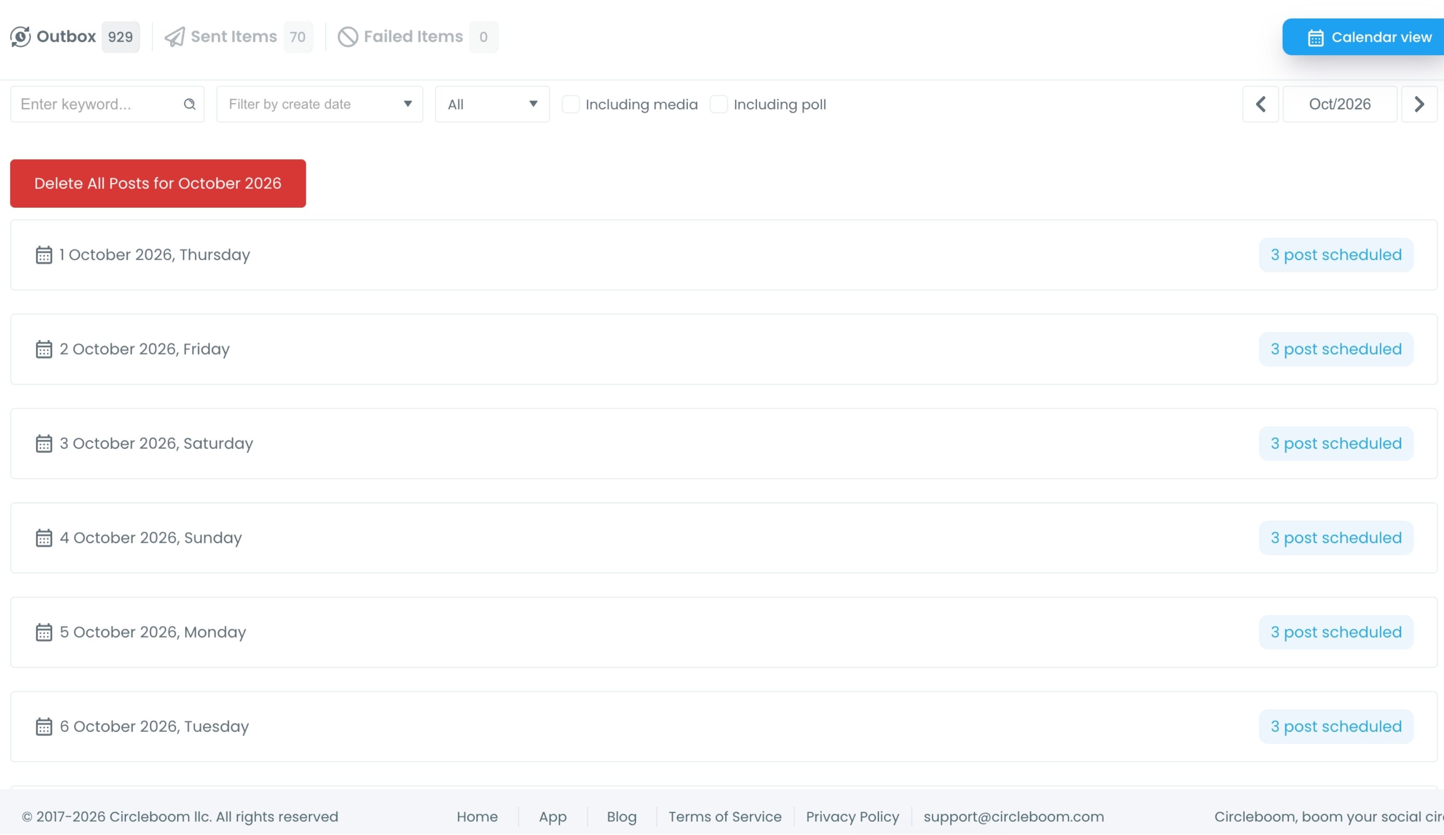Click the Failed Items blocked icon
The height and width of the screenshot is (835, 1444).
pyautogui.click(x=348, y=37)
